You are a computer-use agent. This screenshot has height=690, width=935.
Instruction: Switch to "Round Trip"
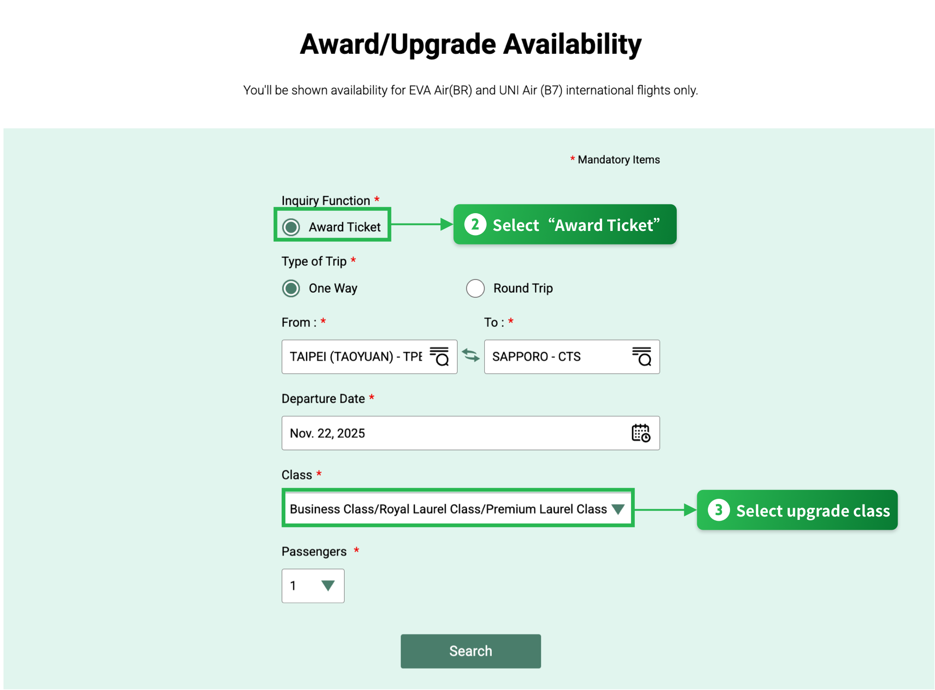point(475,288)
